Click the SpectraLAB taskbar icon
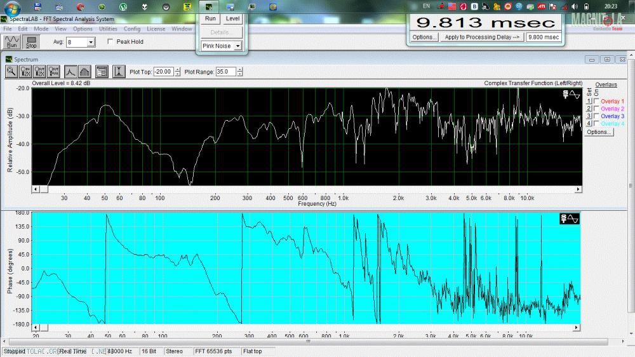This screenshot has height=357, width=635. pos(208,7)
